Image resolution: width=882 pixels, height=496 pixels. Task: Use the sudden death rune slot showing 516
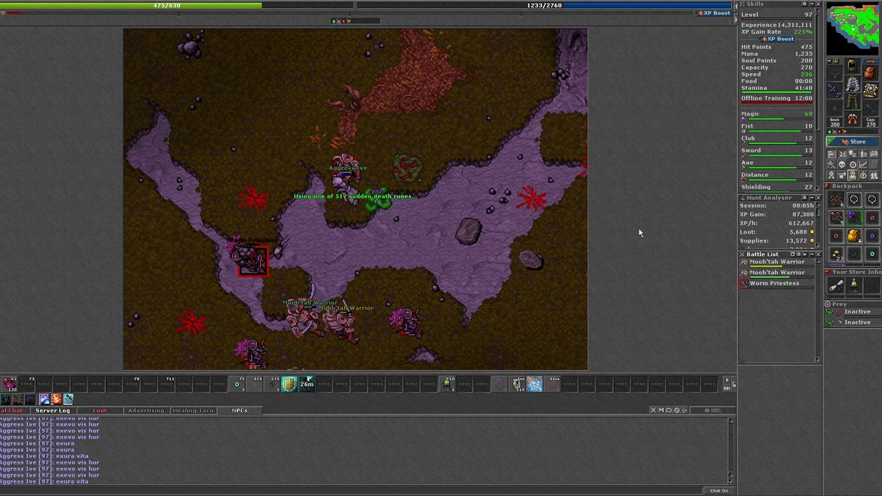pyautogui.click(x=517, y=384)
